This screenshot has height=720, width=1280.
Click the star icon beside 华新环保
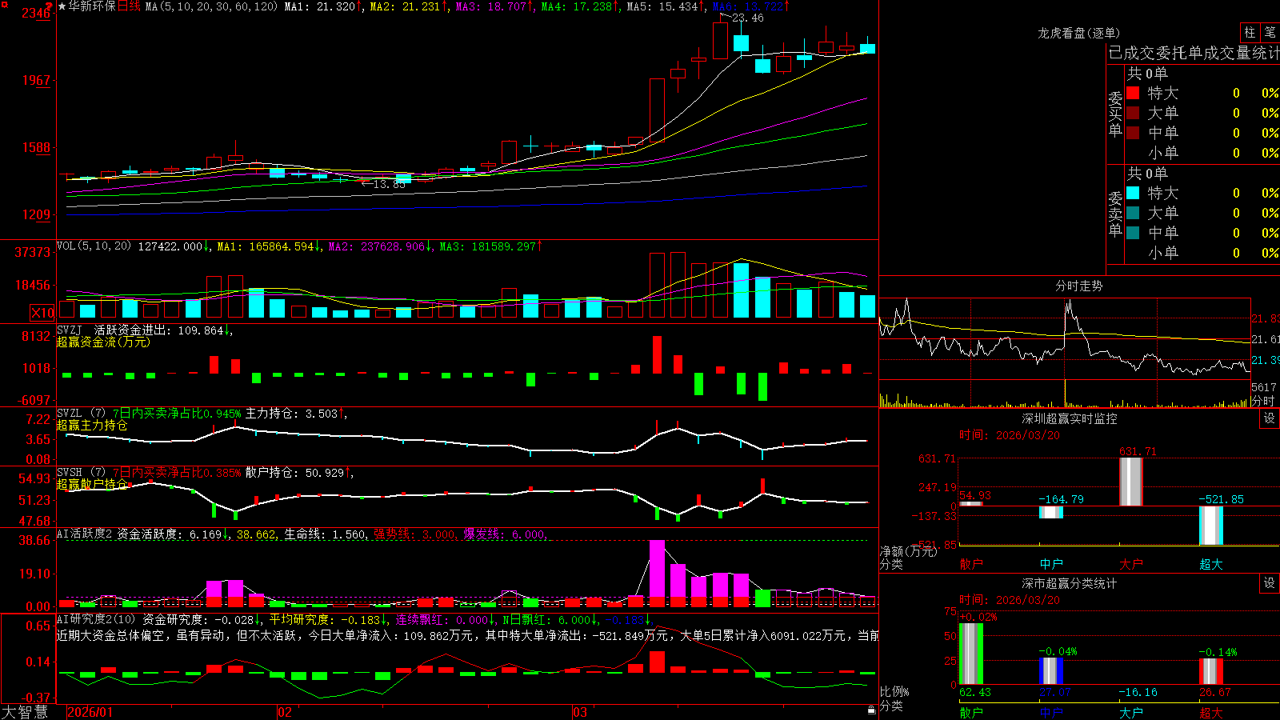pos(62,6)
